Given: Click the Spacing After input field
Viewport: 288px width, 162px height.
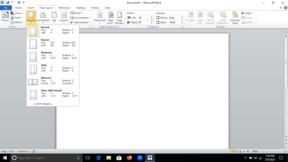Looking at the screenshot, I should tap(175, 22).
